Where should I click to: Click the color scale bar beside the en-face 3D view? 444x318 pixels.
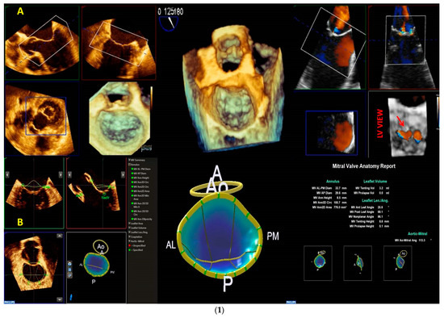point(152,98)
